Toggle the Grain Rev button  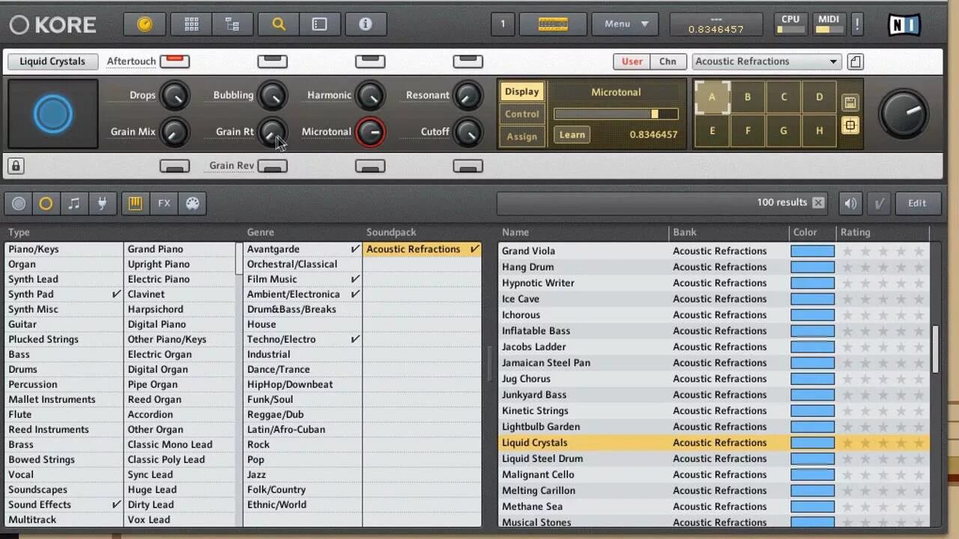273,166
